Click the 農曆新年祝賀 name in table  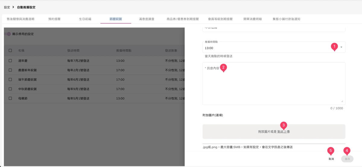[x=27, y=70]
